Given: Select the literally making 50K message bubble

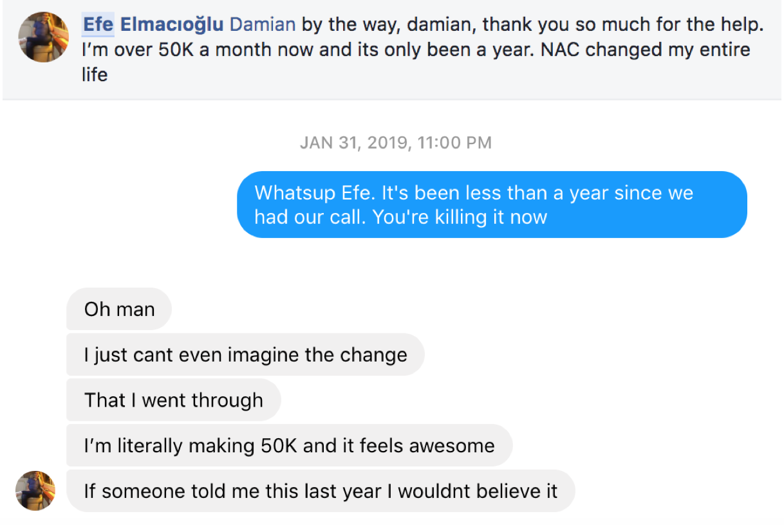Looking at the screenshot, I should pyautogui.click(x=289, y=445).
